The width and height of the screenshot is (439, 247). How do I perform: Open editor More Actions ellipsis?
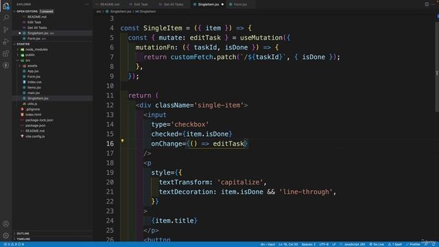[434, 4]
